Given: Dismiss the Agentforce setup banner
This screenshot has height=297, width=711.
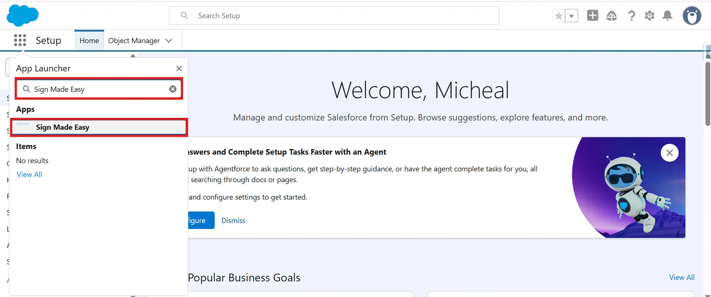Looking at the screenshot, I should (233, 220).
